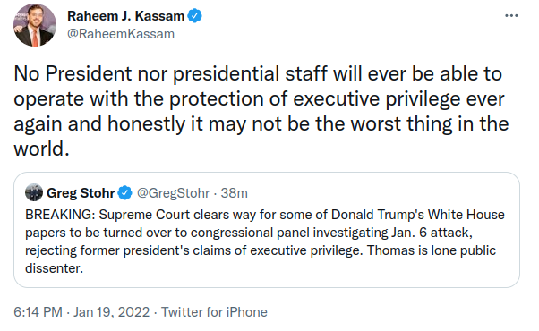Click the word 'dissenter.' in the quoted tweet
Viewport: 539px width, 331px height.
pyautogui.click(x=54, y=268)
